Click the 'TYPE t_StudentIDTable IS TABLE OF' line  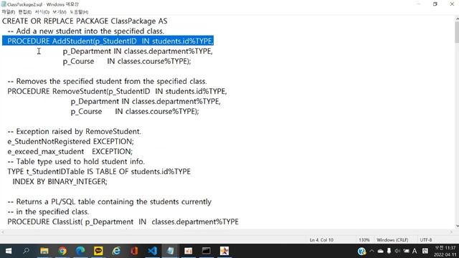click(99, 171)
